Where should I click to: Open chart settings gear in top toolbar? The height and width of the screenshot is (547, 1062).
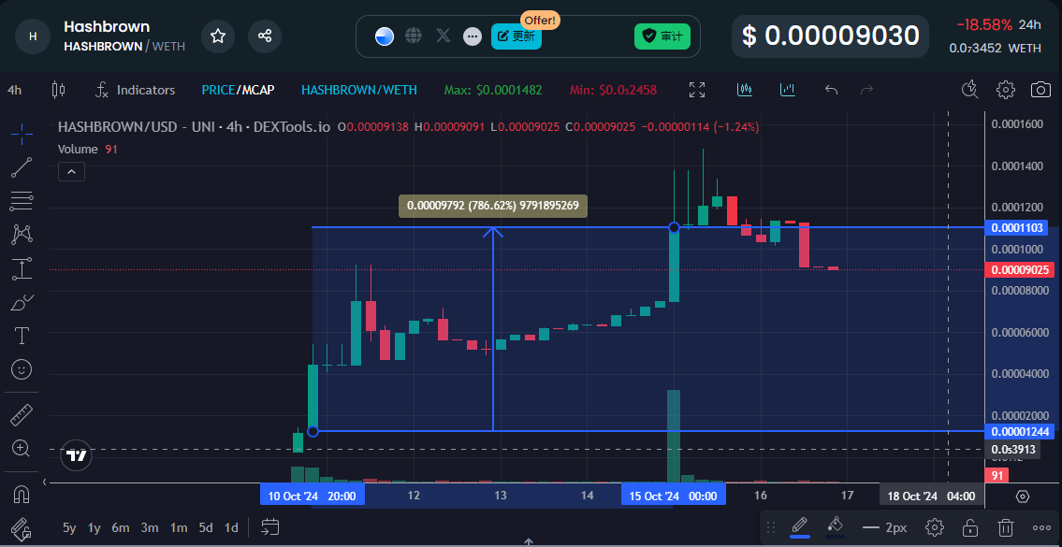coord(1006,90)
